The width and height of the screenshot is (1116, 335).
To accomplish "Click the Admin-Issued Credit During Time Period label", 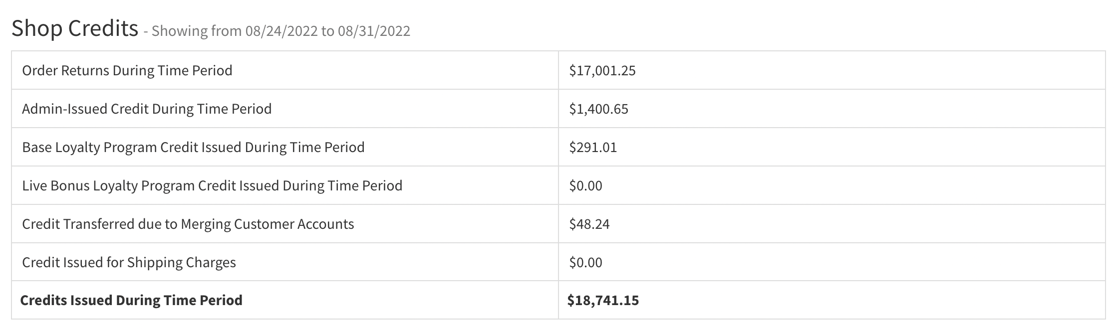I will coord(147,109).
